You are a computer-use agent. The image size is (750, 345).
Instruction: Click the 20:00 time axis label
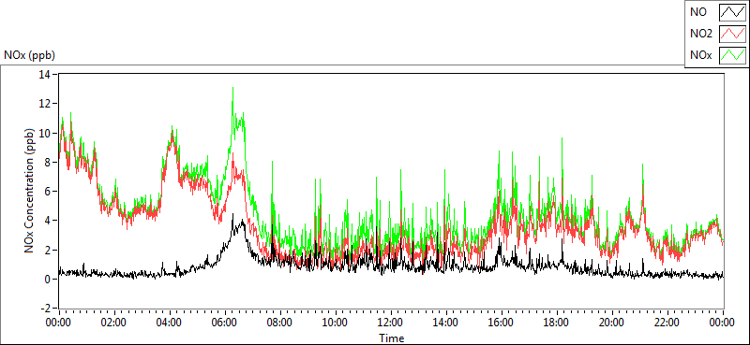point(612,323)
